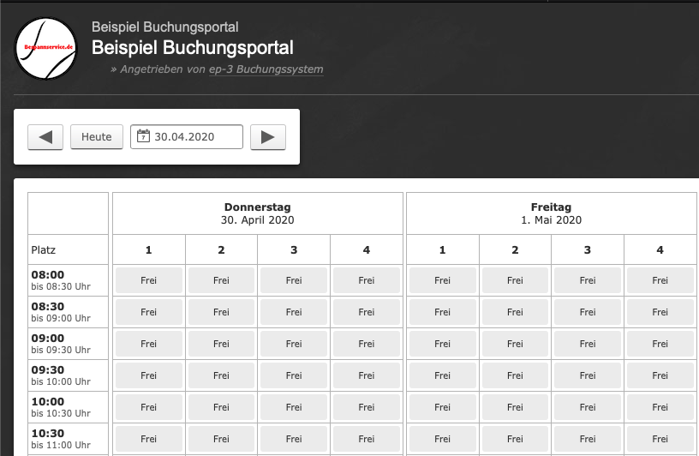
Task: Reserve Thursday court 4 at 09:30
Action: point(367,375)
